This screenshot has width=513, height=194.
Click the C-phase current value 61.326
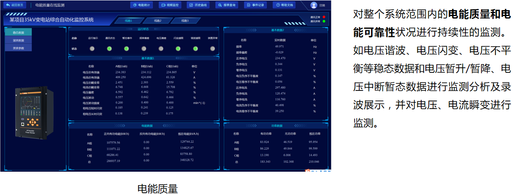point(171,77)
